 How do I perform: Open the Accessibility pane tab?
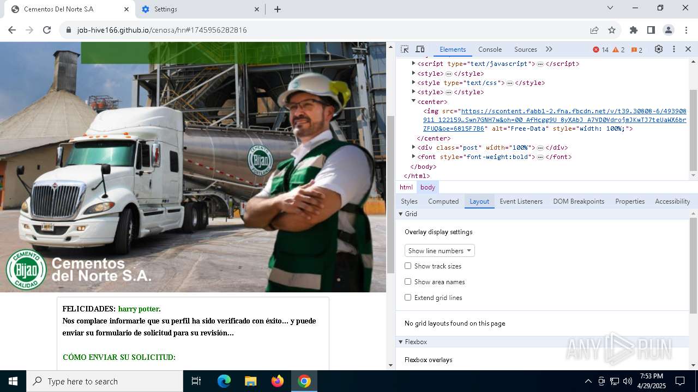point(672,201)
